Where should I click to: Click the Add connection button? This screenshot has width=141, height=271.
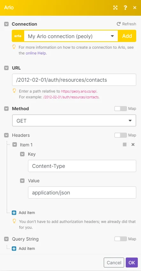coord(127,36)
